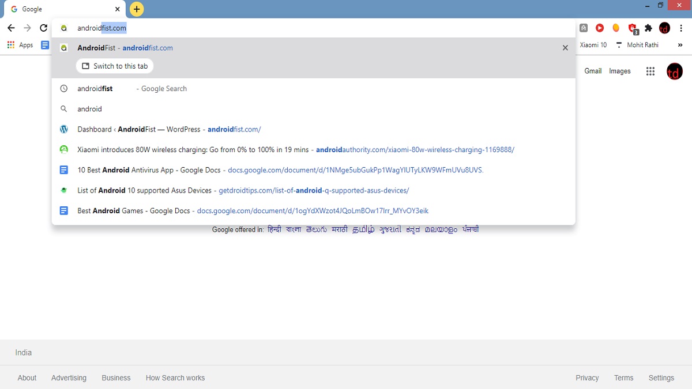692x389 pixels.
Task: Click the Docs icon beside Best Android Games
Action: (64, 211)
